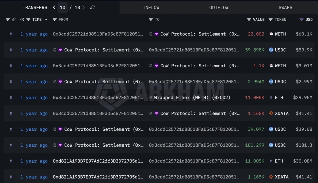Click Ethereum icon in $30.08M row

(x=11, y=161)
